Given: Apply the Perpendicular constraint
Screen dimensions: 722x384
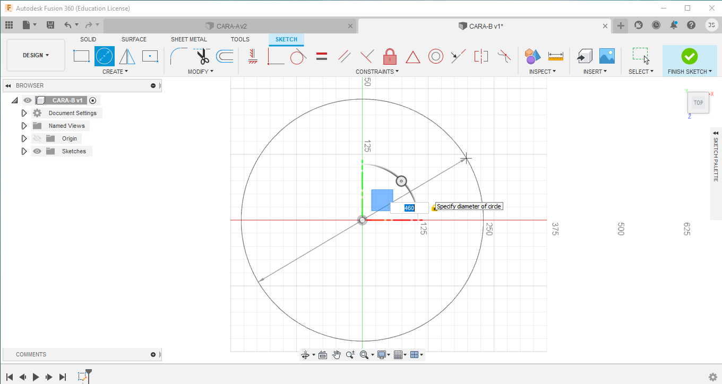Looking at the screenshot, I should click(367, 56).
